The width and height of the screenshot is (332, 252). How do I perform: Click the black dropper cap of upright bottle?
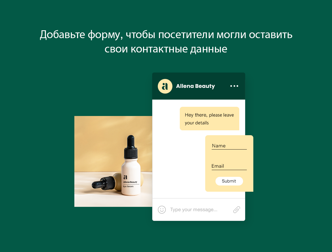[131, 147]
